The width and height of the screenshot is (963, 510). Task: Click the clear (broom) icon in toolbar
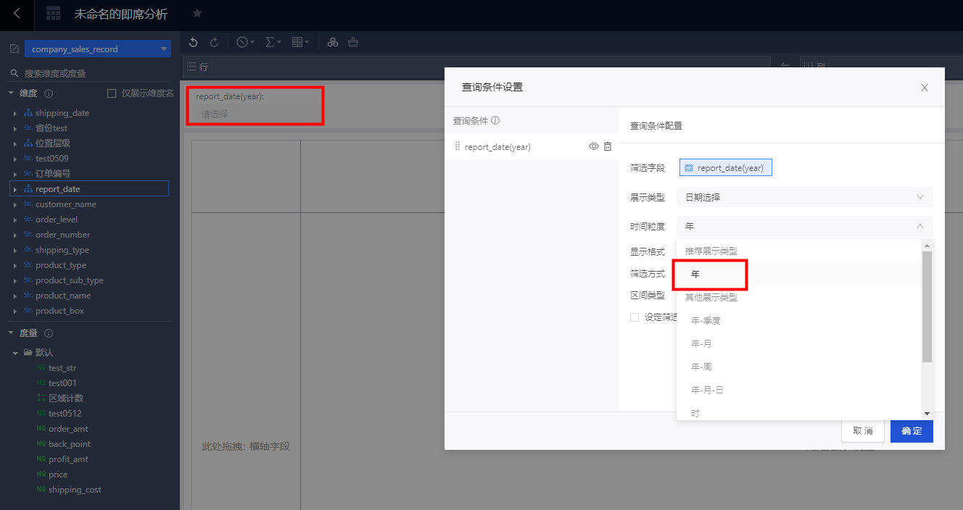pos(353,43)
